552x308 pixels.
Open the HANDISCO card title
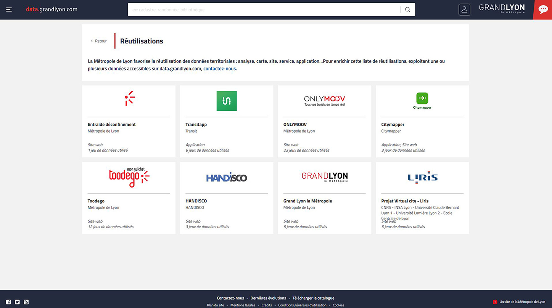196,201
